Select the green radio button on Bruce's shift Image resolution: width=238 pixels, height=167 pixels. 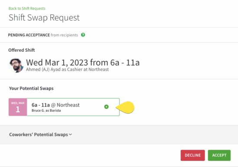[x=106, y=107]
